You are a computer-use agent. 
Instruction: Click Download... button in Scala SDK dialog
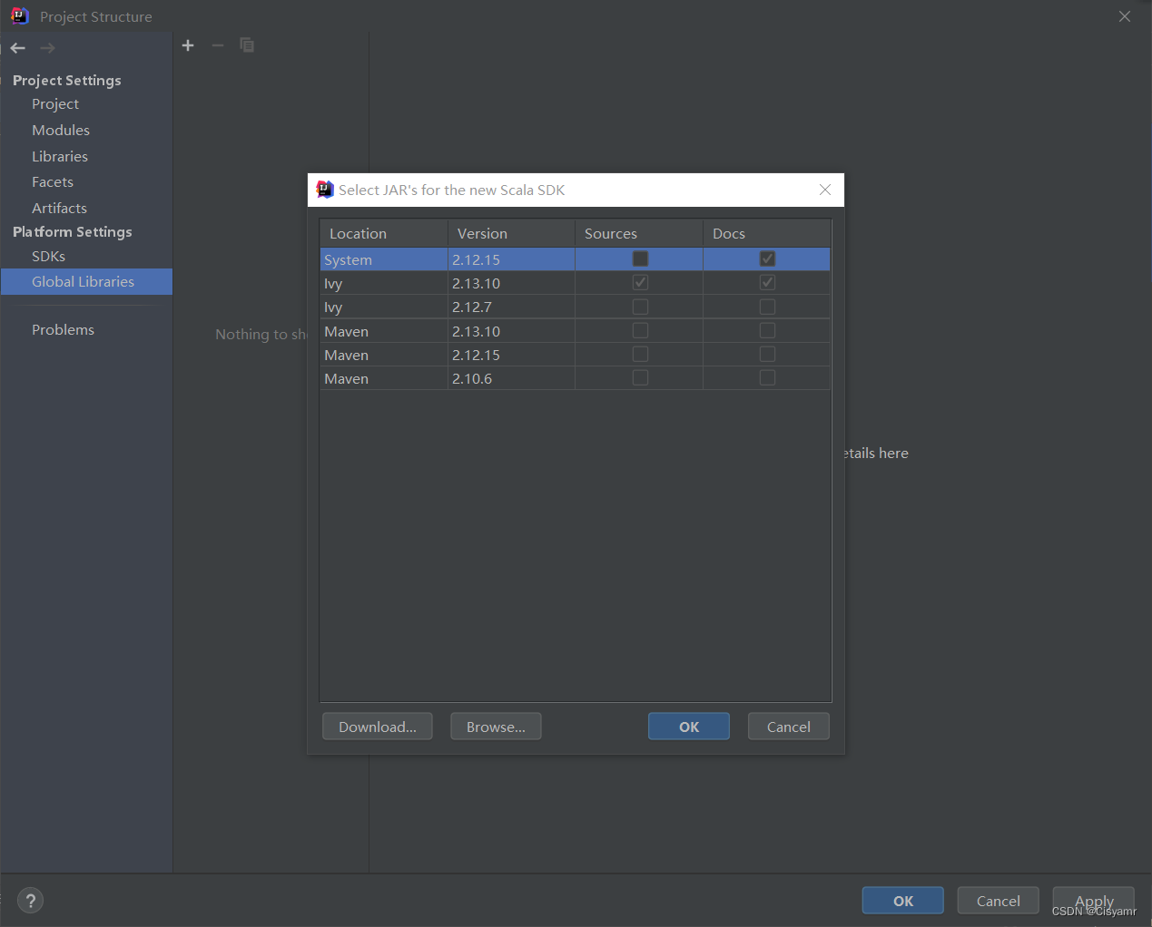click(378, 727)
